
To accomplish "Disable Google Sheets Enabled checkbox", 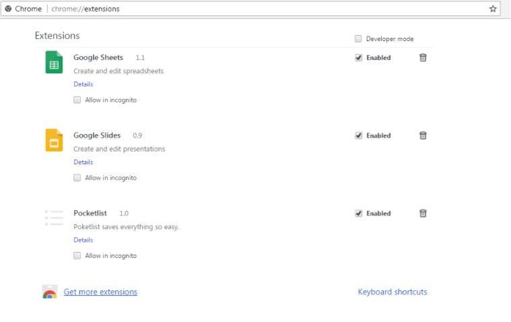I will [358, 58].
